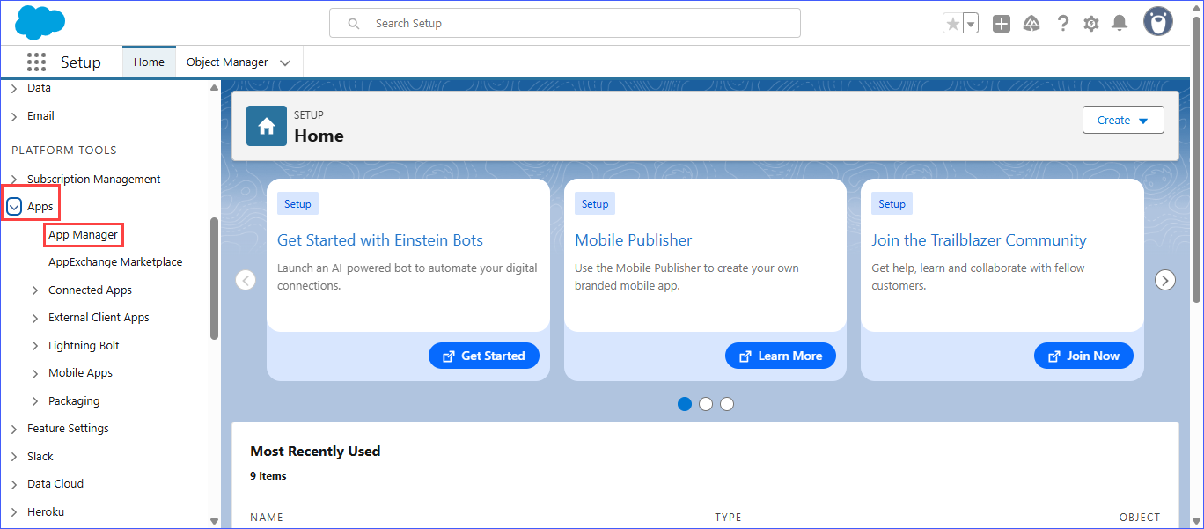
Task: Click the Get Started button
Action: tap(483, 356)
